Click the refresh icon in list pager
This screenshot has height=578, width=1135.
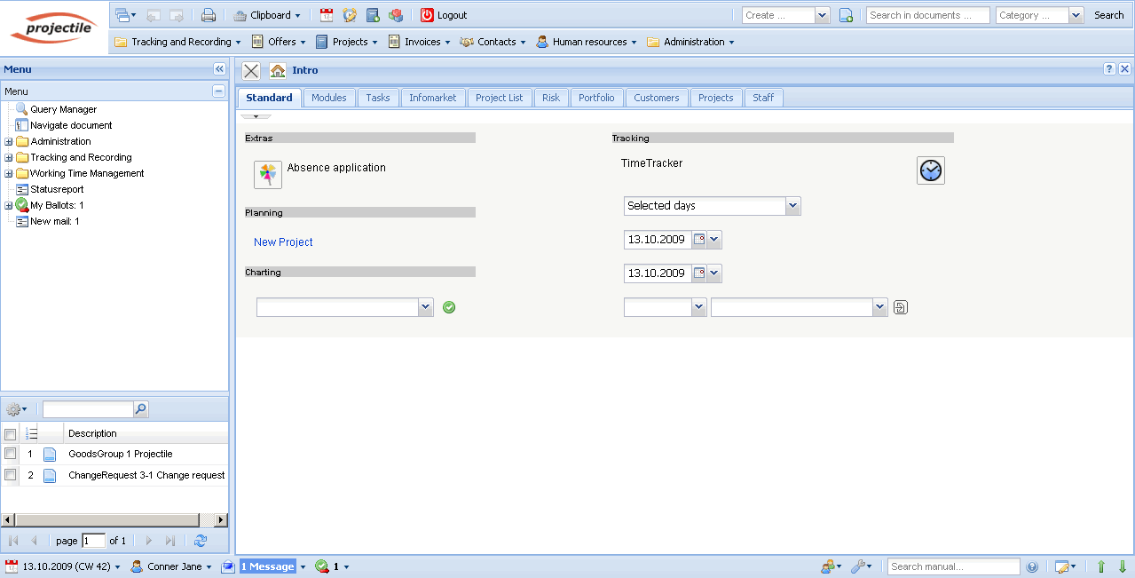pyautogui.click(x=201, y=540)
